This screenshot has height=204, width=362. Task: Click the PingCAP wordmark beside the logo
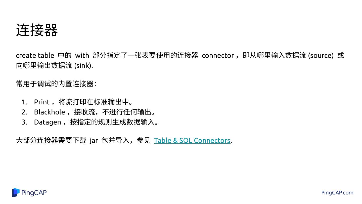click(x=34, y=193)
